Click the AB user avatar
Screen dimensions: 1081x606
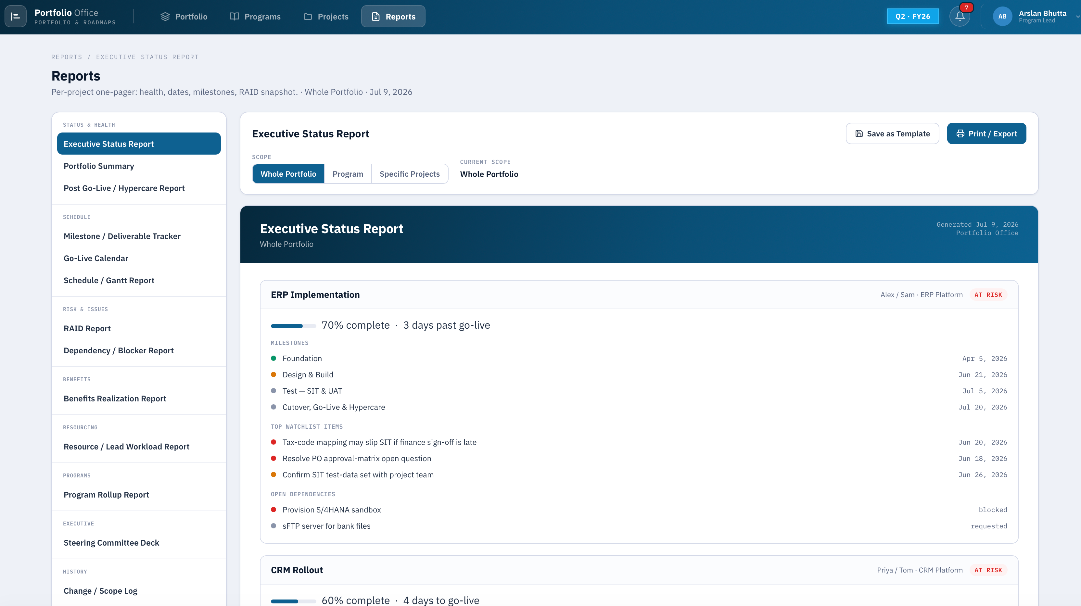[1002, 16]
